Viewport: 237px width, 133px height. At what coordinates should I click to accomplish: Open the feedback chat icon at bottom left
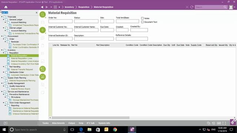pyautogui.click(x=6, y=123)
